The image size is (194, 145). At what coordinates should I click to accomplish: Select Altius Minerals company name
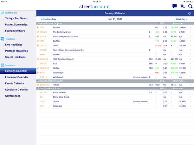60,92
